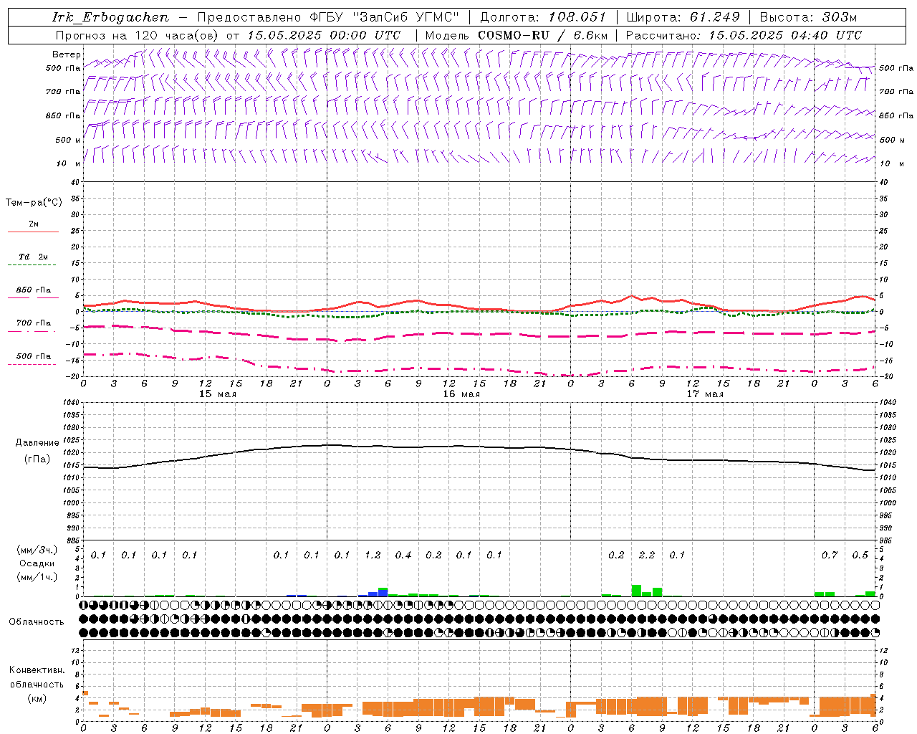Click the 0.7 precipitation value
The image size is (917, 734).
pos(830,556)
